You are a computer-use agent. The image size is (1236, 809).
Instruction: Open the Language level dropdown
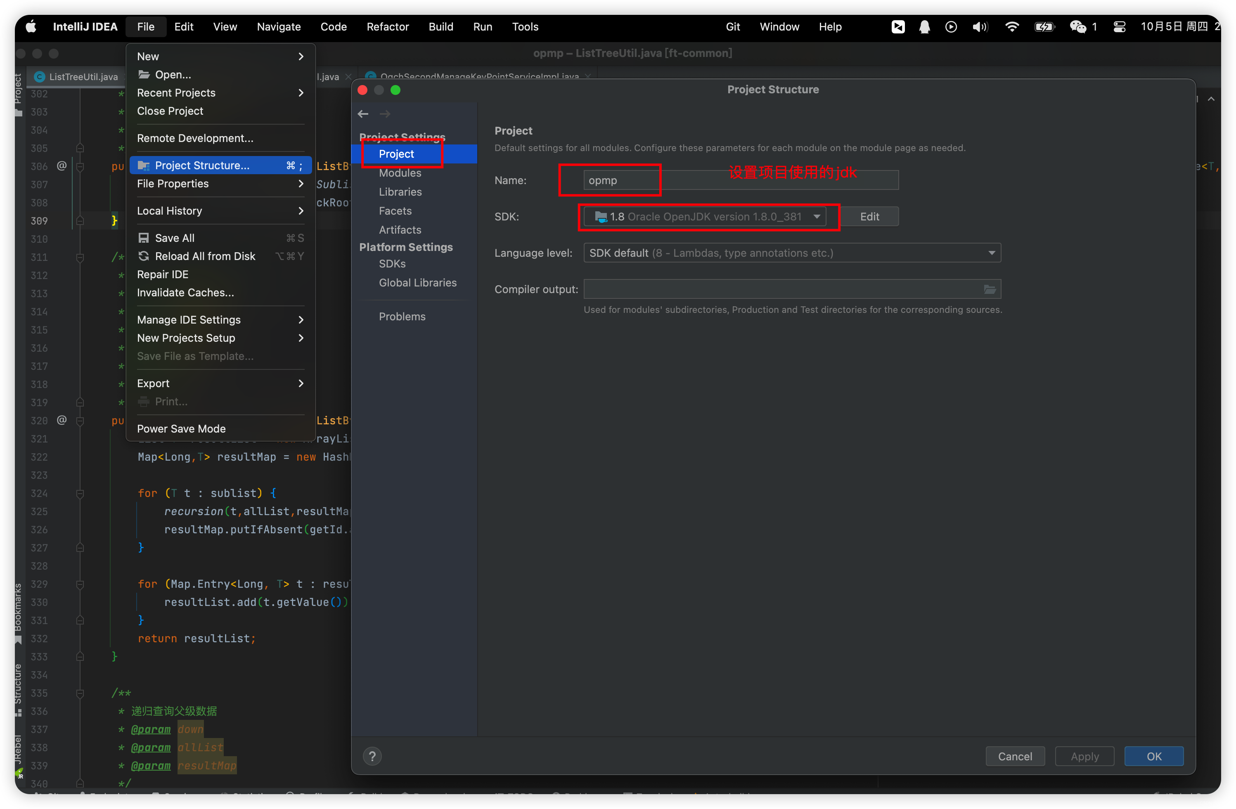(991, 253)
